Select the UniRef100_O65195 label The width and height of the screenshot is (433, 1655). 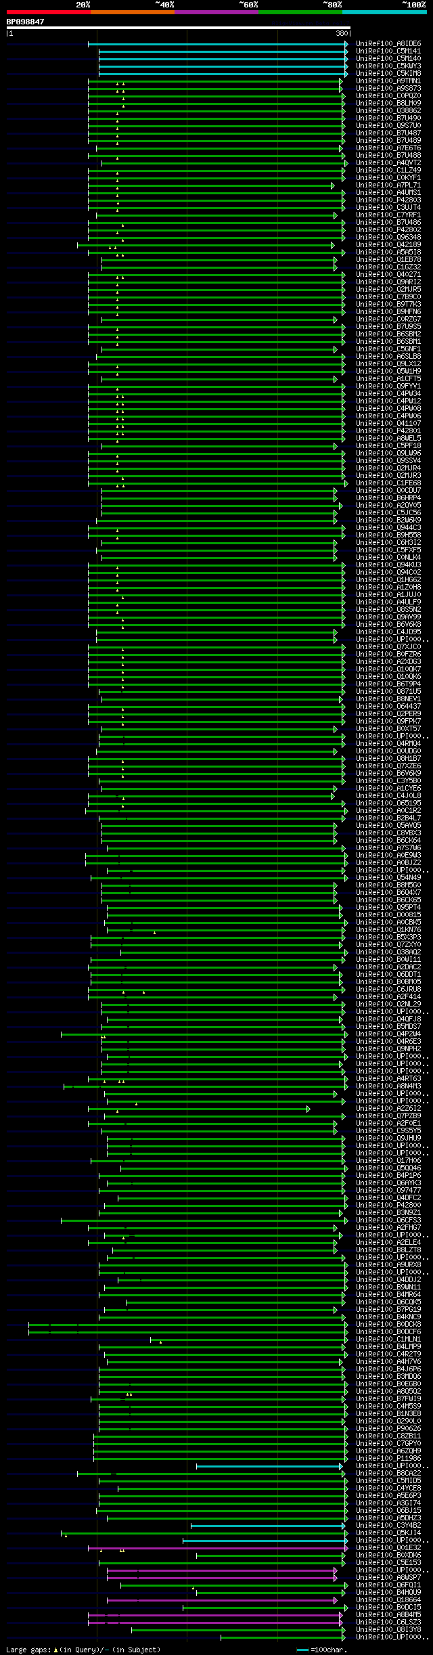point(388,803)
